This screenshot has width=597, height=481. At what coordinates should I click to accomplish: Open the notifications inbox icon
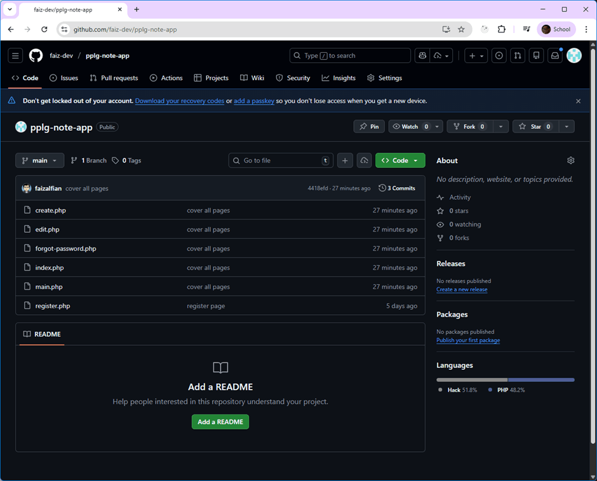554,56
